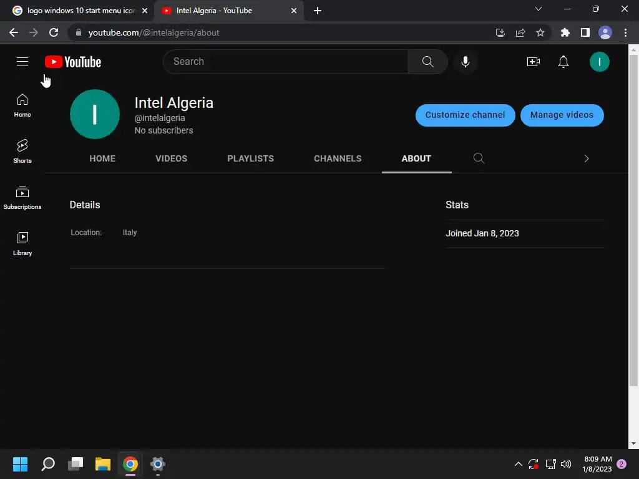Click the Joined Jan 8, 2023 text
639x479 pixels.
pos(482,233)
